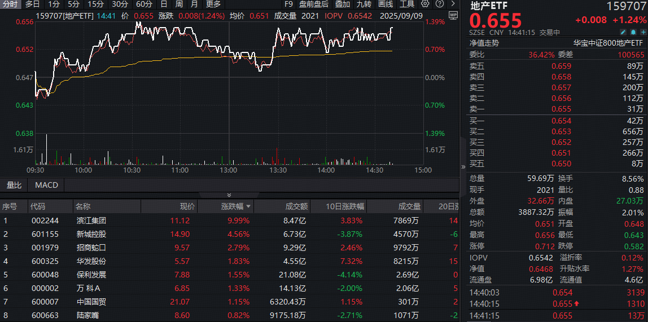Image resolution: width=648 pixels, height=322 pixels.
Task: Click the double right arrow panel handle
Action: pos(463,167)
